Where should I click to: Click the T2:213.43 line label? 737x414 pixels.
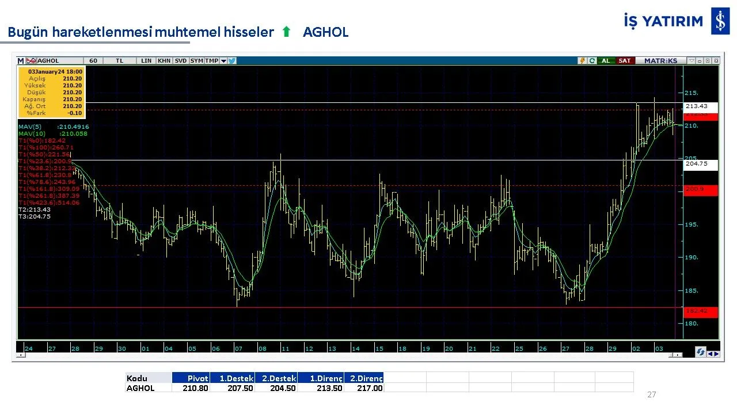(35, 209)
